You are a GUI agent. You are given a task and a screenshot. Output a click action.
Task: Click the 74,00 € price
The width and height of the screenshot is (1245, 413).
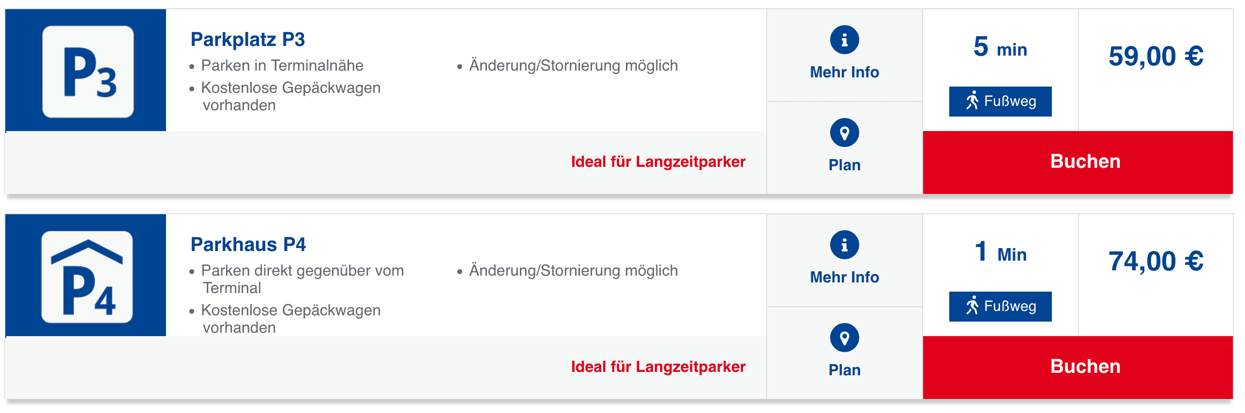tap(1155, 261)
